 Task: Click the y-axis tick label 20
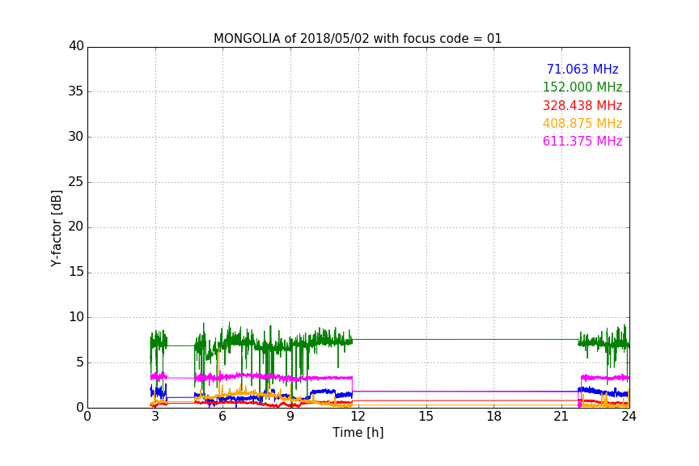point(76,227)
